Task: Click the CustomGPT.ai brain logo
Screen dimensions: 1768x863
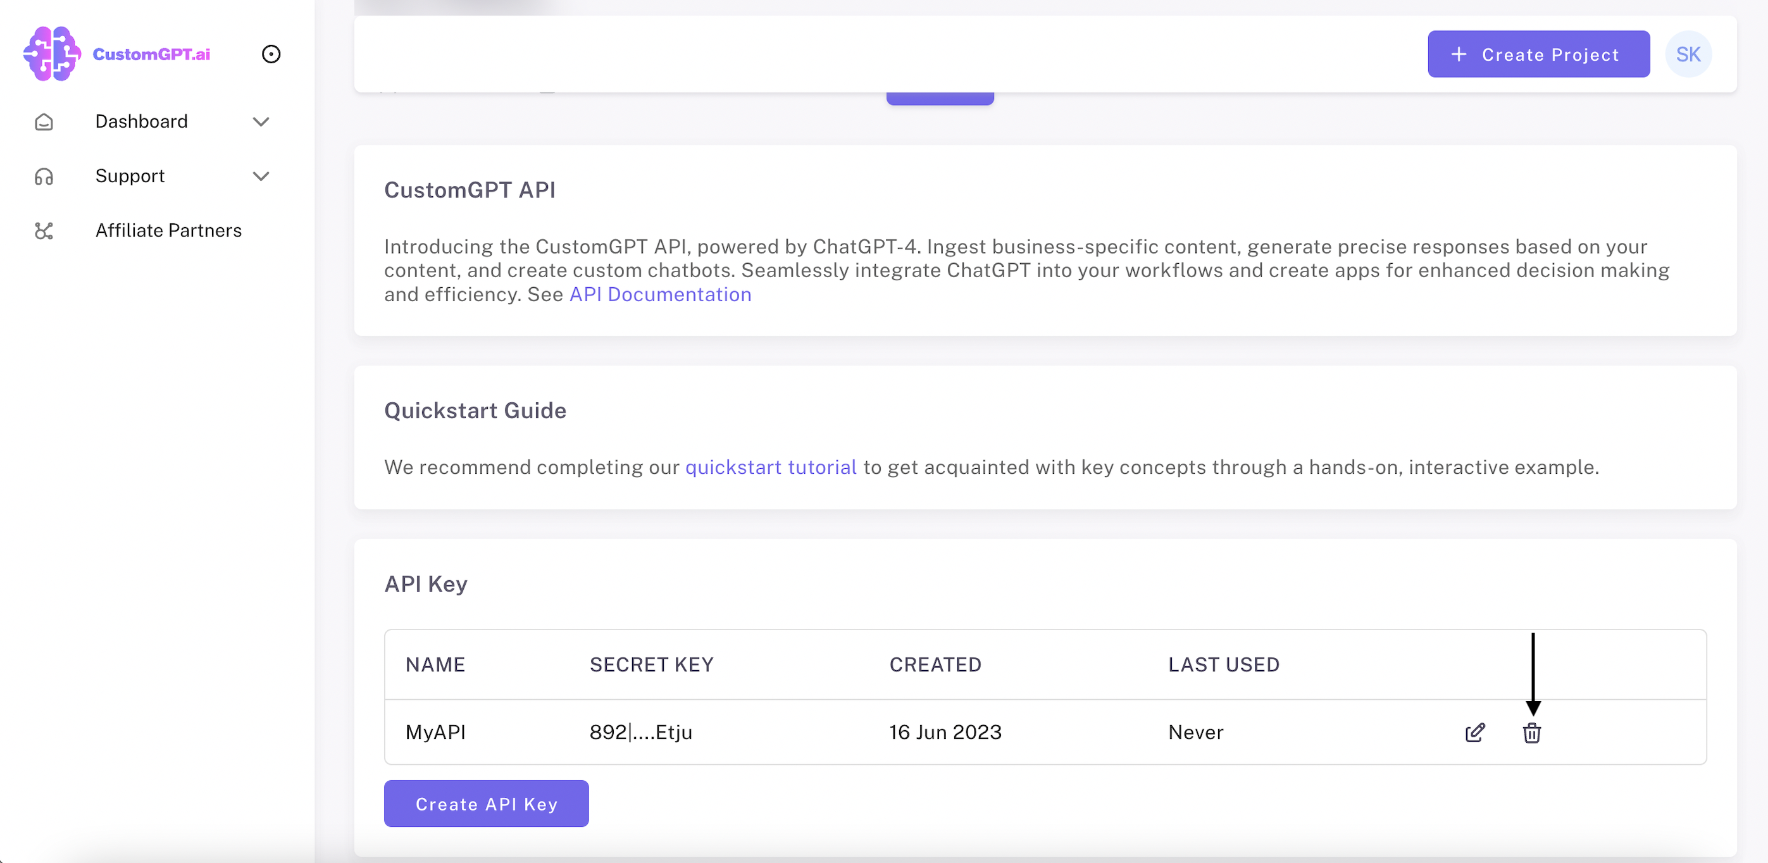Action: (x=51, y=54)
